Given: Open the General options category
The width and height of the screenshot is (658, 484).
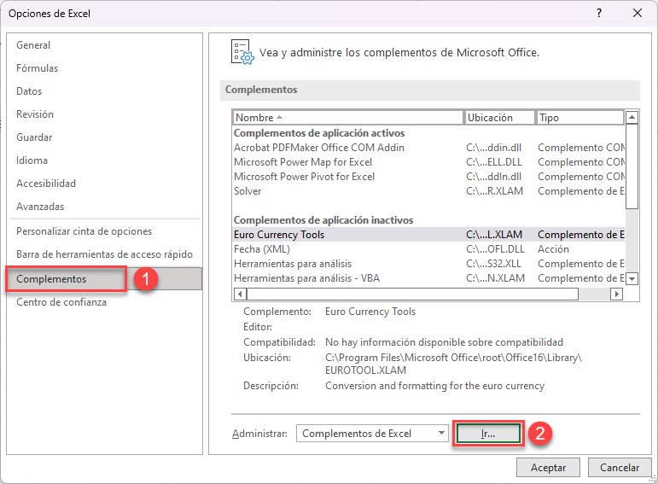Looking at the screenshot, I should (x=33, y=45).
